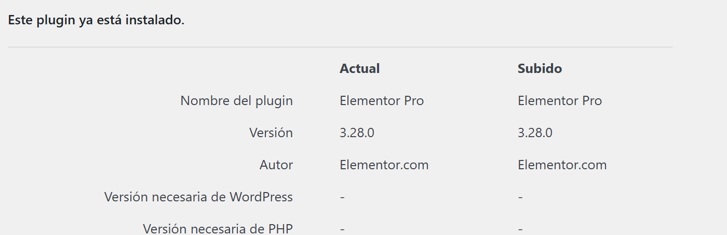Click Elementor.com in the Actual column
The width and height of the screenshot is (727, 235).
(x=384, y=165)
